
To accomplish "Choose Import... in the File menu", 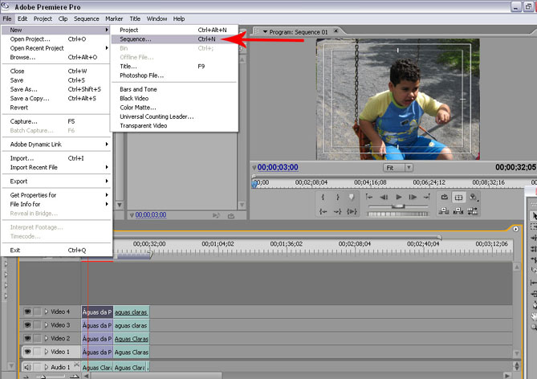I will coord(22,158).
